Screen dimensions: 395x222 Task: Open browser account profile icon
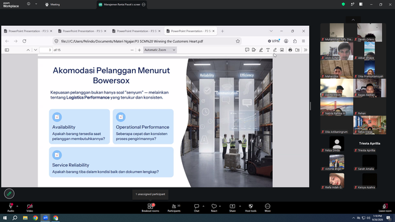286,41
